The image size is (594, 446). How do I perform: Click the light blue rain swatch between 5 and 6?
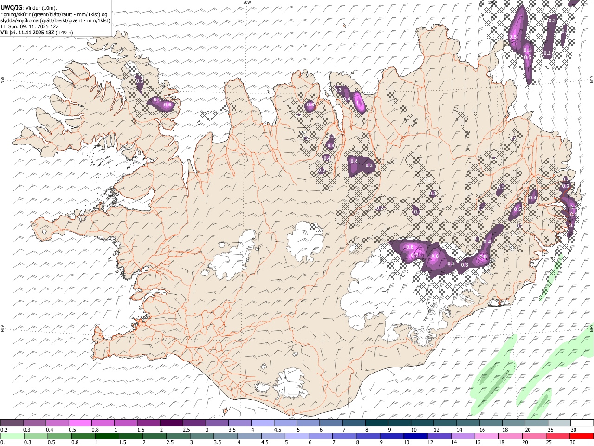click(x=297, y=436)
